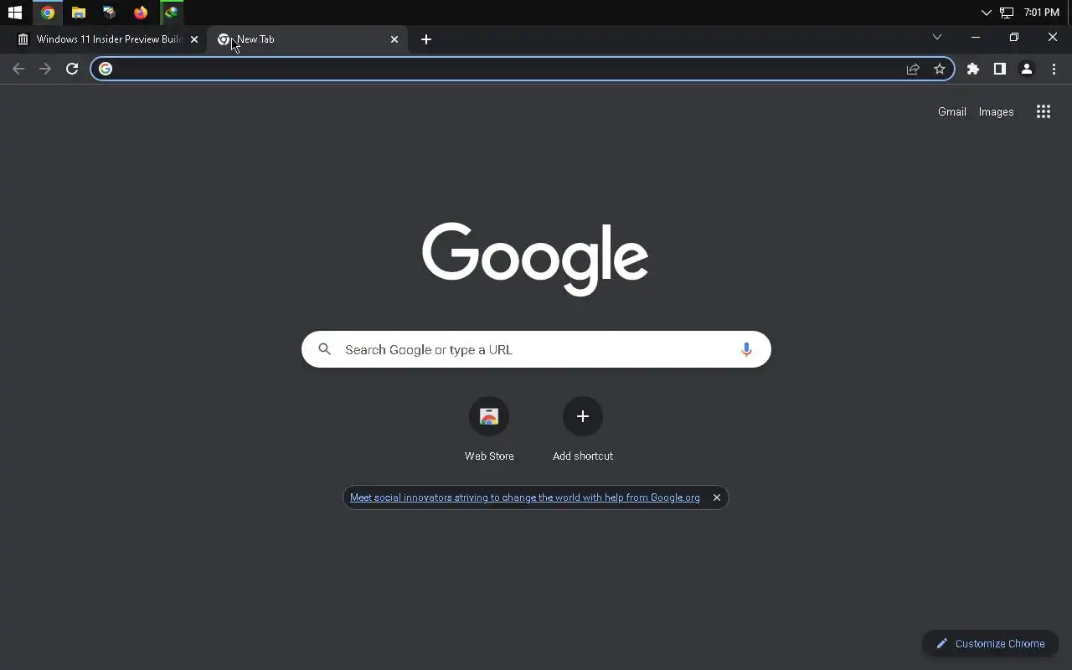Open Google Images link
The width and height of the screenshot is (1072, 670).
click(x=997, y=111)
